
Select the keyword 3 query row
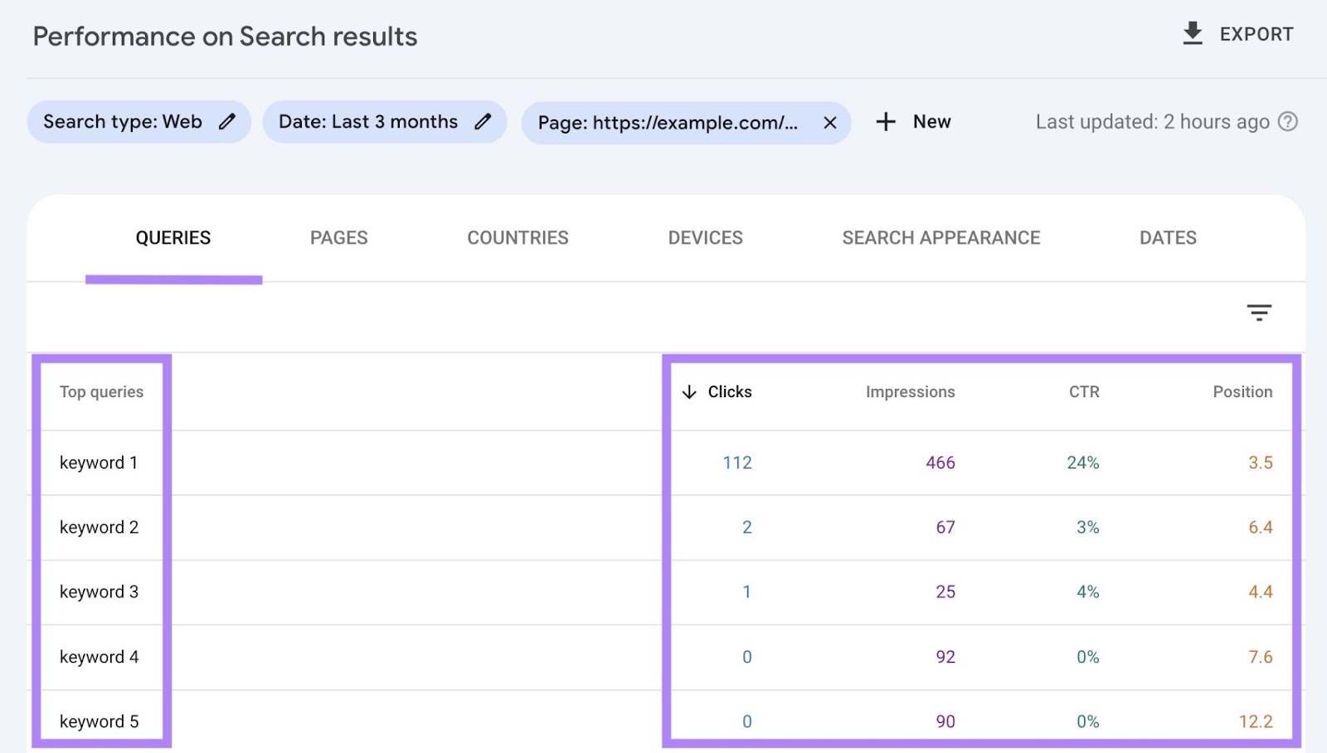(98, 591)
